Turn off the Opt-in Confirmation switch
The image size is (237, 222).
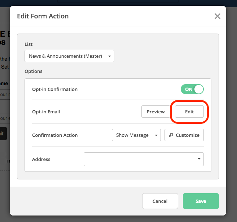192,89
